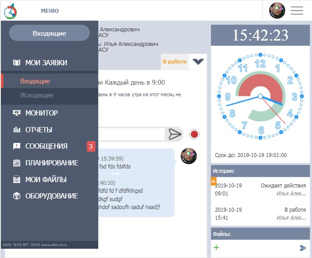Click the Илья Александрович name text
312x258 pixels.
pos(131,44)
